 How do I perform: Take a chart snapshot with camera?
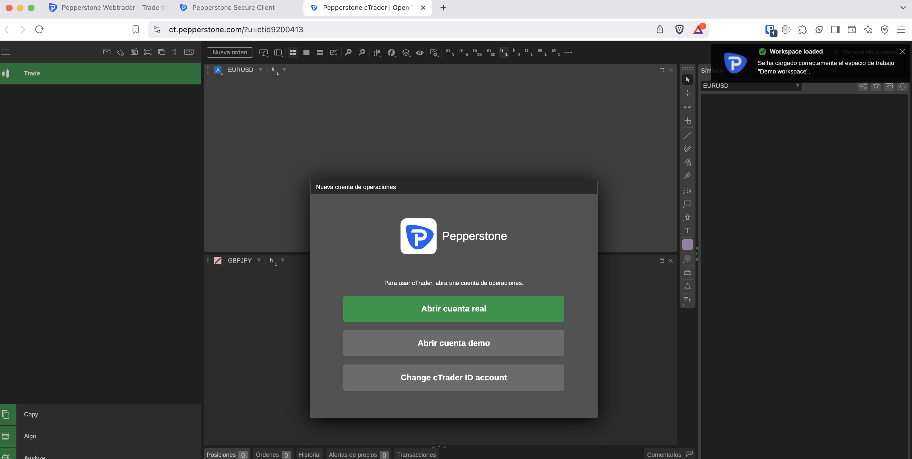pyautogui.click(x=687, y=272)
